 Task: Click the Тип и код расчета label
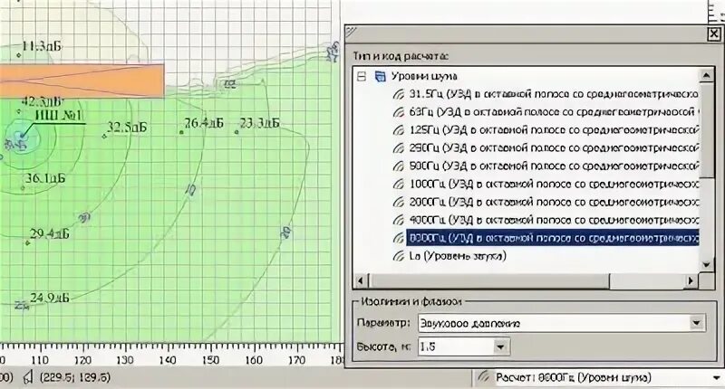401,56
